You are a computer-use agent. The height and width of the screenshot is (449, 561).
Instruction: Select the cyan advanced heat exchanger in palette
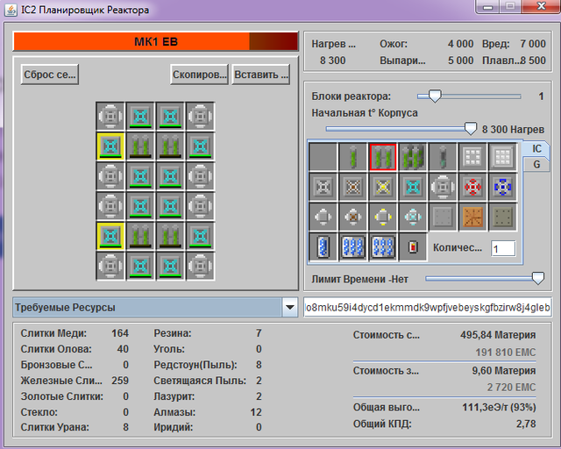413,217
